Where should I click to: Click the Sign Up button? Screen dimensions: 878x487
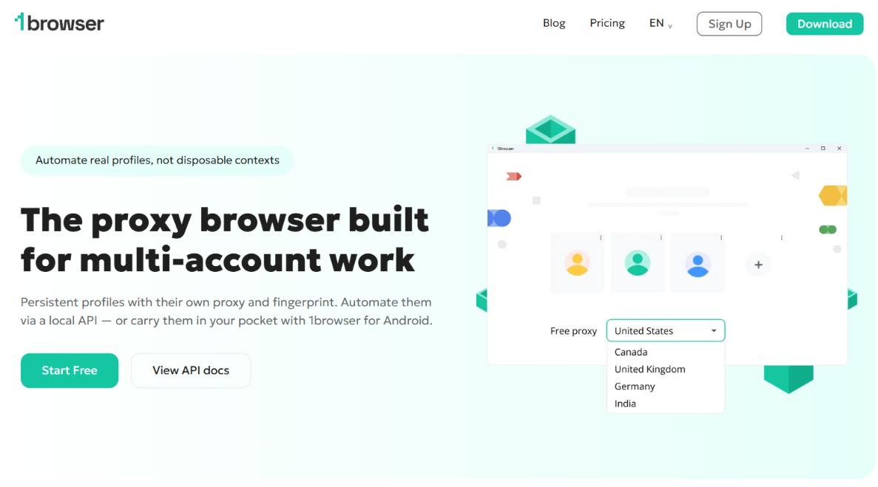tap(729, 24)
